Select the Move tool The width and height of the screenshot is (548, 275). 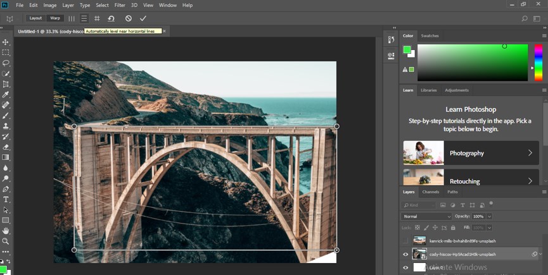click(6, 42)
